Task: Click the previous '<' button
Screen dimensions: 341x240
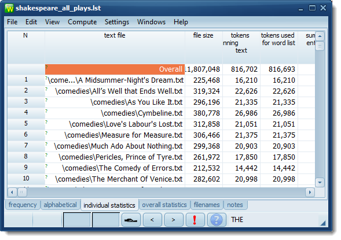Action: (x=152, y=220)
